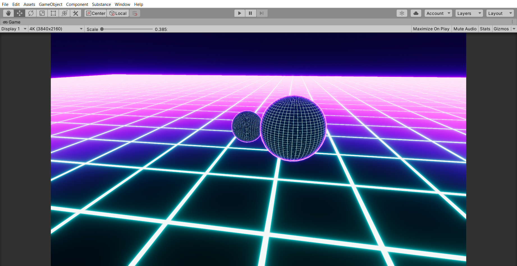Open Game tab options menu

pos(512,22)
